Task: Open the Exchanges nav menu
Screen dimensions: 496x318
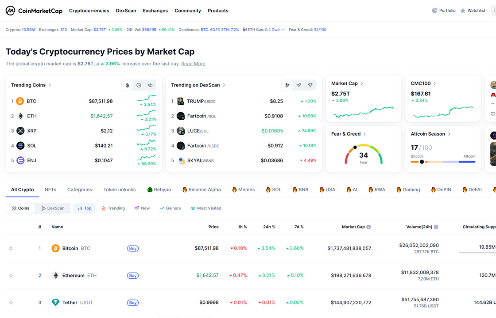Action: (155, 11)
